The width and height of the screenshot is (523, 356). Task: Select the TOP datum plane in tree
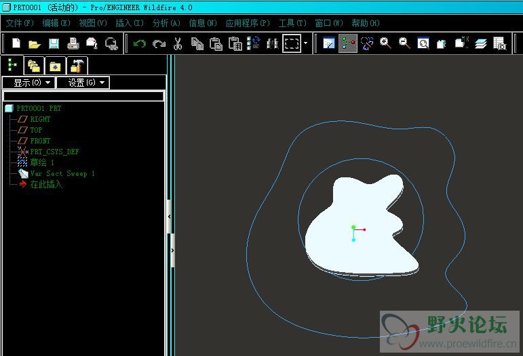pyautogui.click(x=36, y=130)
